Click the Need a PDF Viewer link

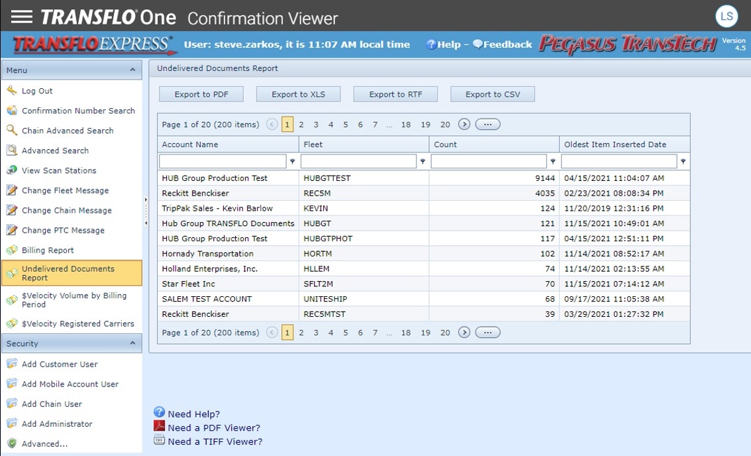(214, 427)
